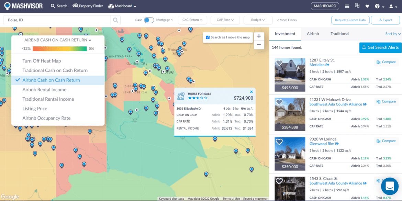
Task: Click the Get Search Alerts button
Action: tap(380, 47)
